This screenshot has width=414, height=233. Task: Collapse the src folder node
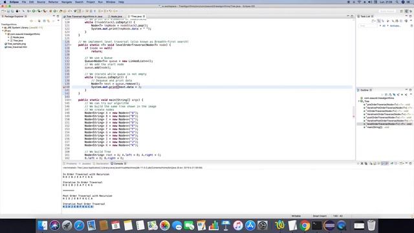3,30
